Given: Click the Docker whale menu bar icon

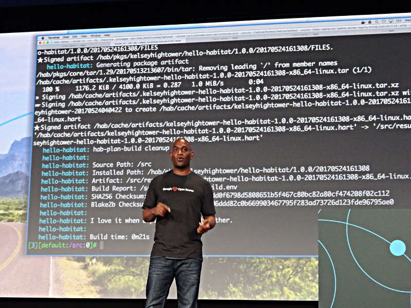Looking at the screenshot, I should point(363,23).
